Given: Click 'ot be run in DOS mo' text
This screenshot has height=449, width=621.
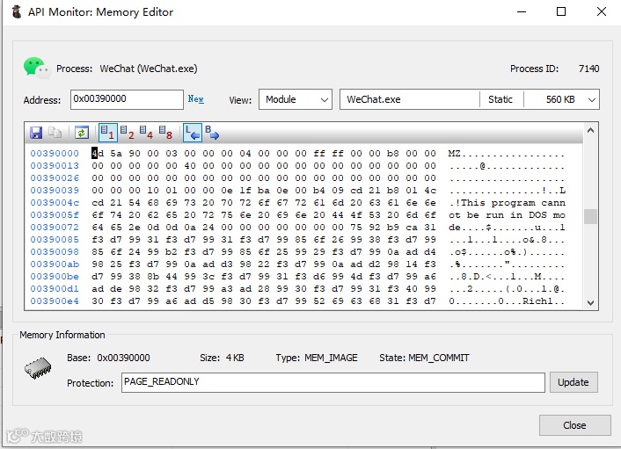Looking at the screenshot, I should tap(507, 215).
